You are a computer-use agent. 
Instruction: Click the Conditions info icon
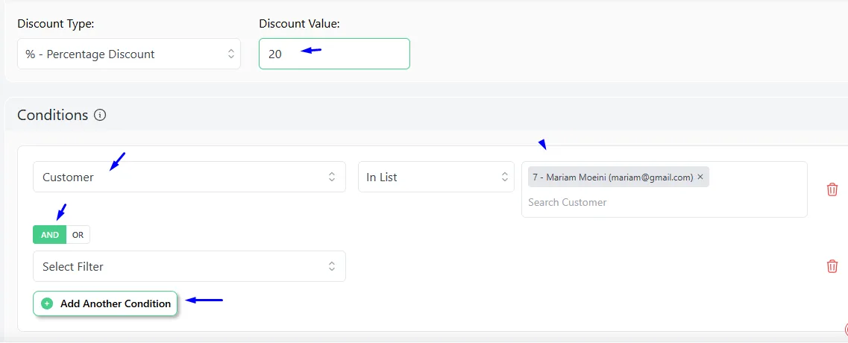(99, 116)
